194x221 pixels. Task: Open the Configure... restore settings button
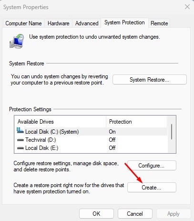[x=152, y=166]
